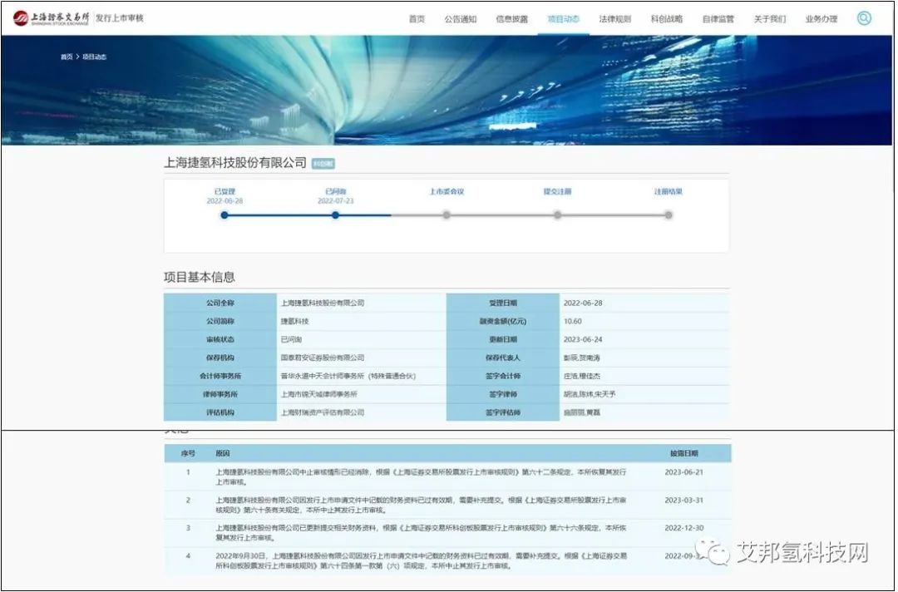Click the 签字律师 names cell
Viewport: 898px width, 592px height.
point(644,394)
